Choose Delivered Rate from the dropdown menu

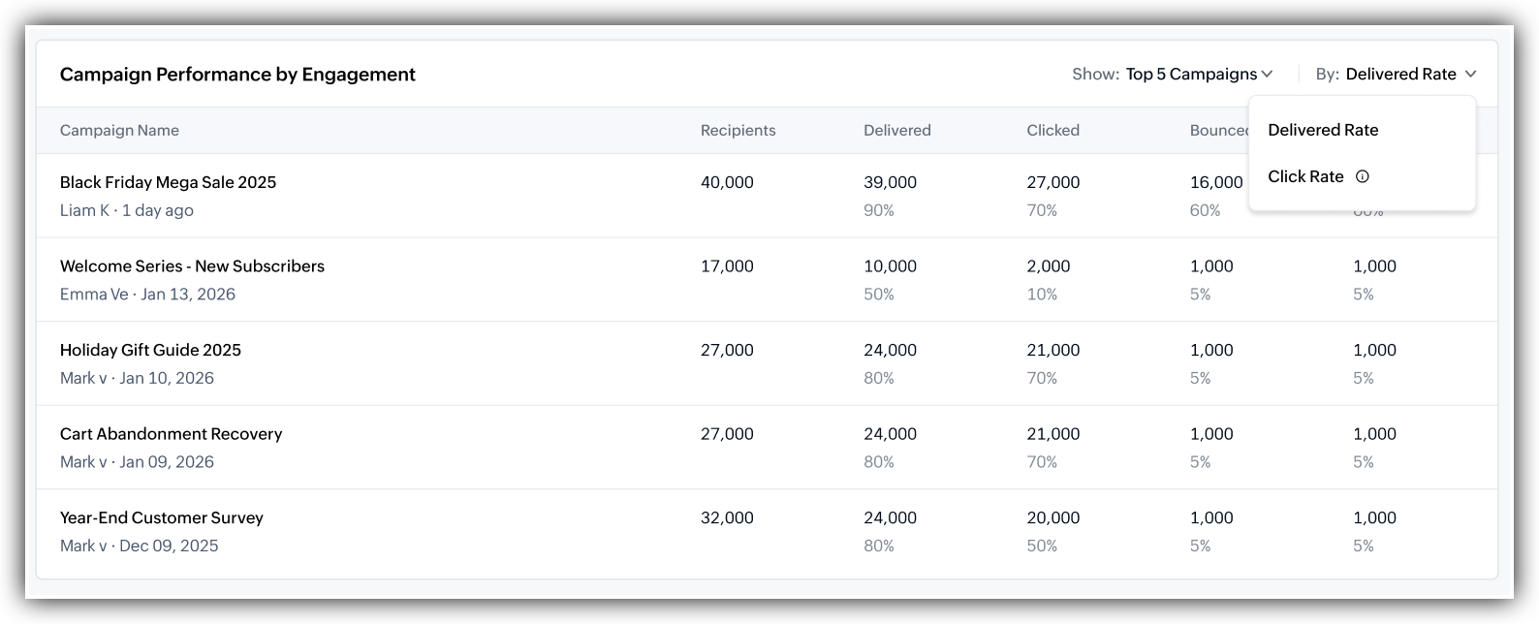coord(1323,130)
